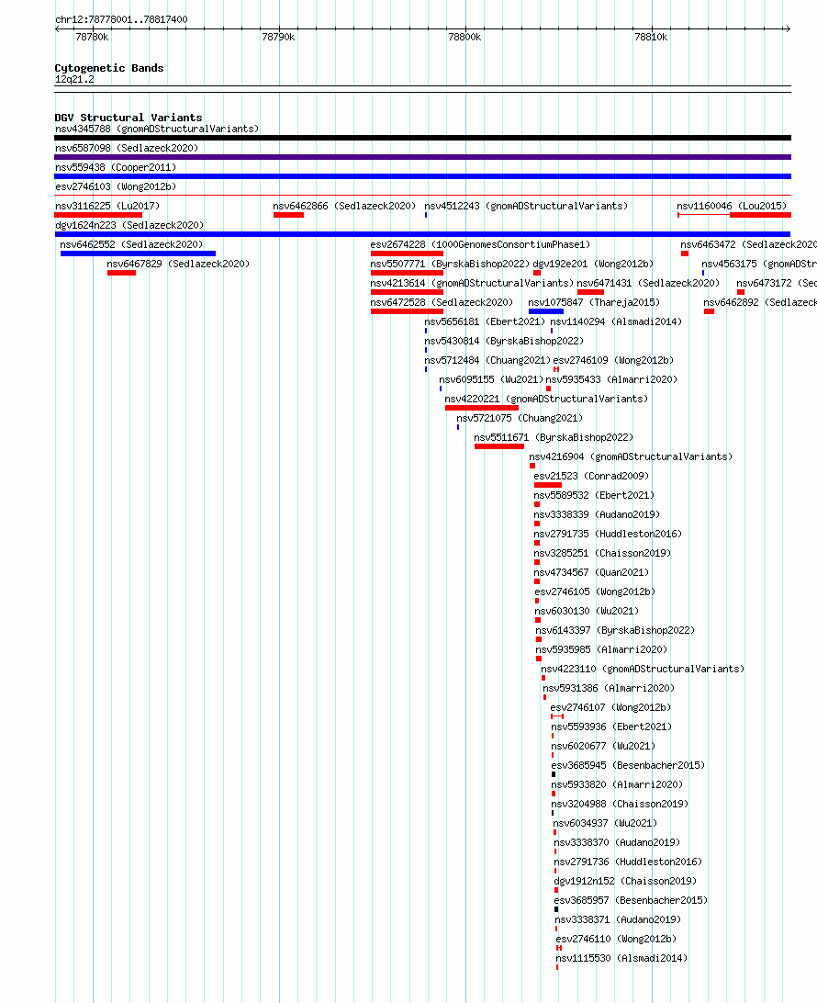Click the blue bar under nsv6462552
The height and width of the screenshot is (1003, 817).
(138, 254)
